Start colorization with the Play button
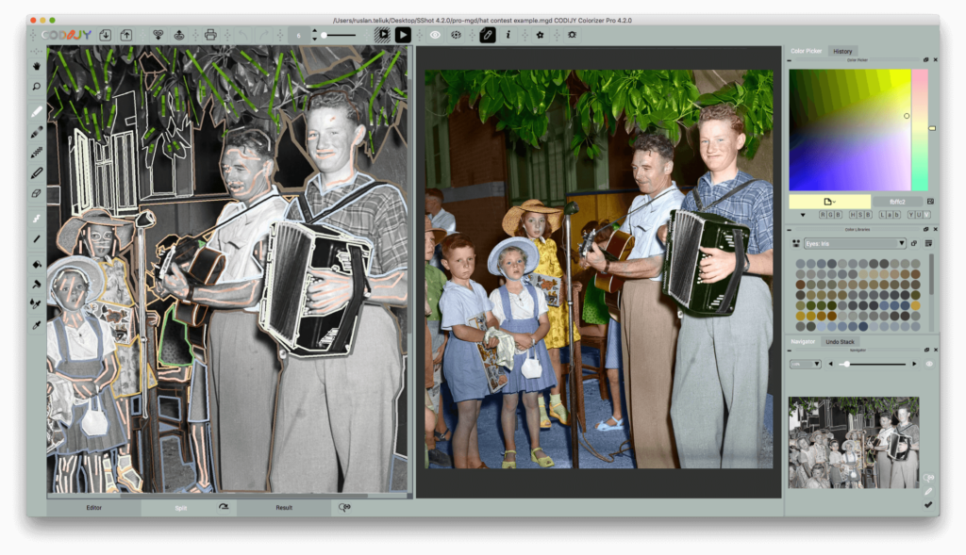This screenshot has height=555, width=966. 403,34
